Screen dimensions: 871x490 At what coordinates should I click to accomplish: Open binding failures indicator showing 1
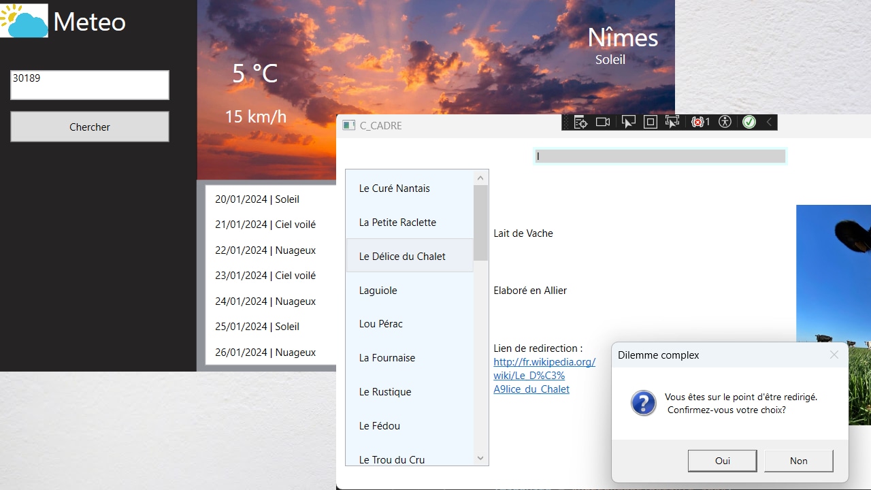(700, 122)
